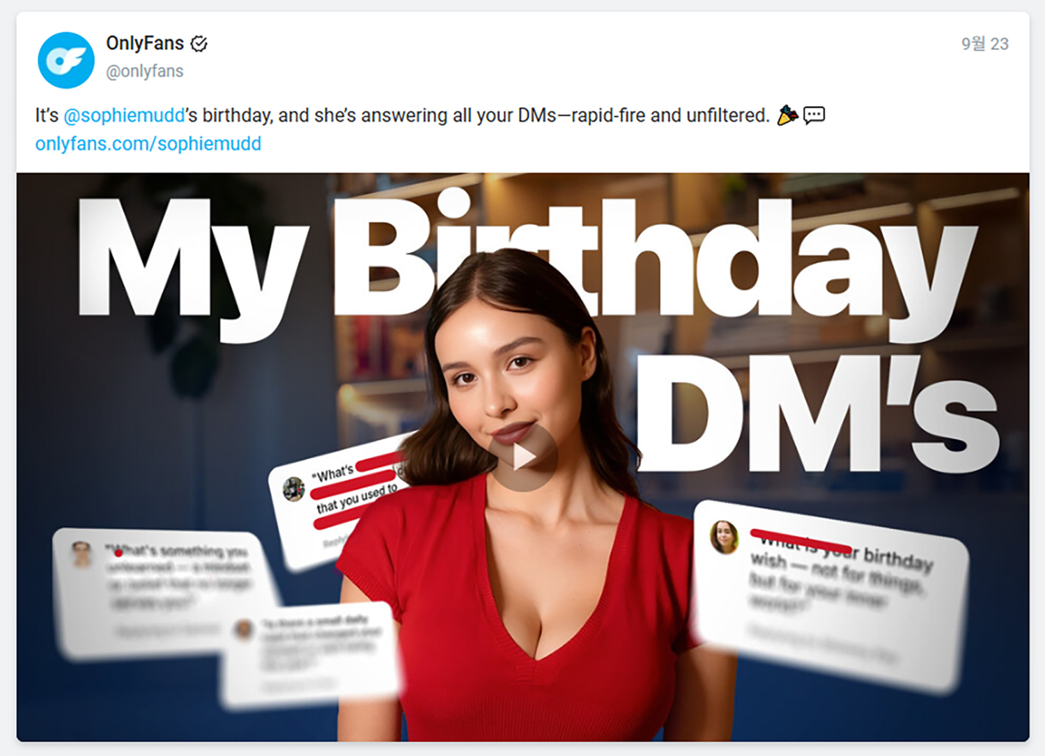The height and width of the screenshot is (756, 1045).
Task: Follow the onlyfans.com/sophiemudd link
Action: coord(148,143)
